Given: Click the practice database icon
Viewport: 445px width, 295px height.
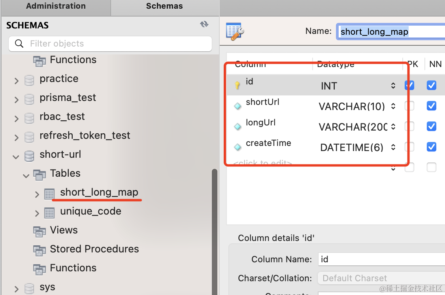Looking at the screenshot, I should pyautogui.click(x=29, y=80).
